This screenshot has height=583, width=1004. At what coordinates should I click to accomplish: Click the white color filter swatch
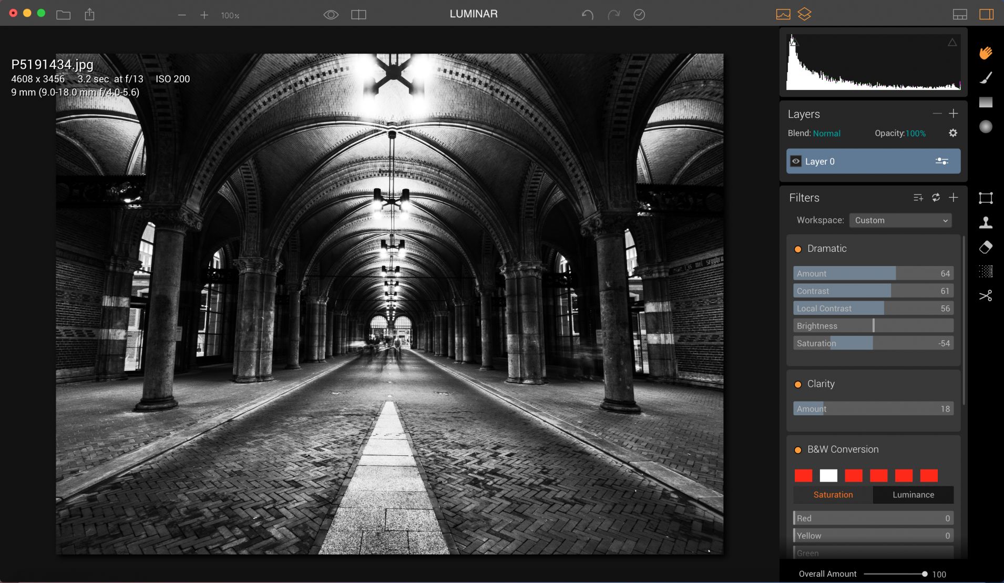pyautogui.click(x=828, y=476)
